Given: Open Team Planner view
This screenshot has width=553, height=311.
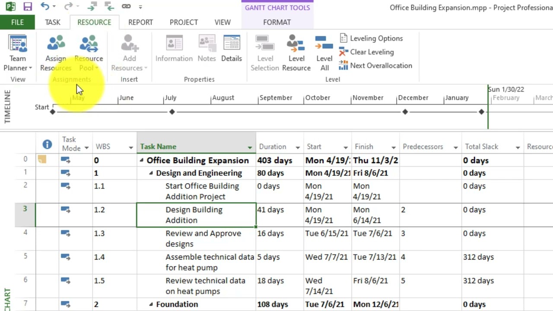Looking at the screenshot, I should [x=18, y=53].
